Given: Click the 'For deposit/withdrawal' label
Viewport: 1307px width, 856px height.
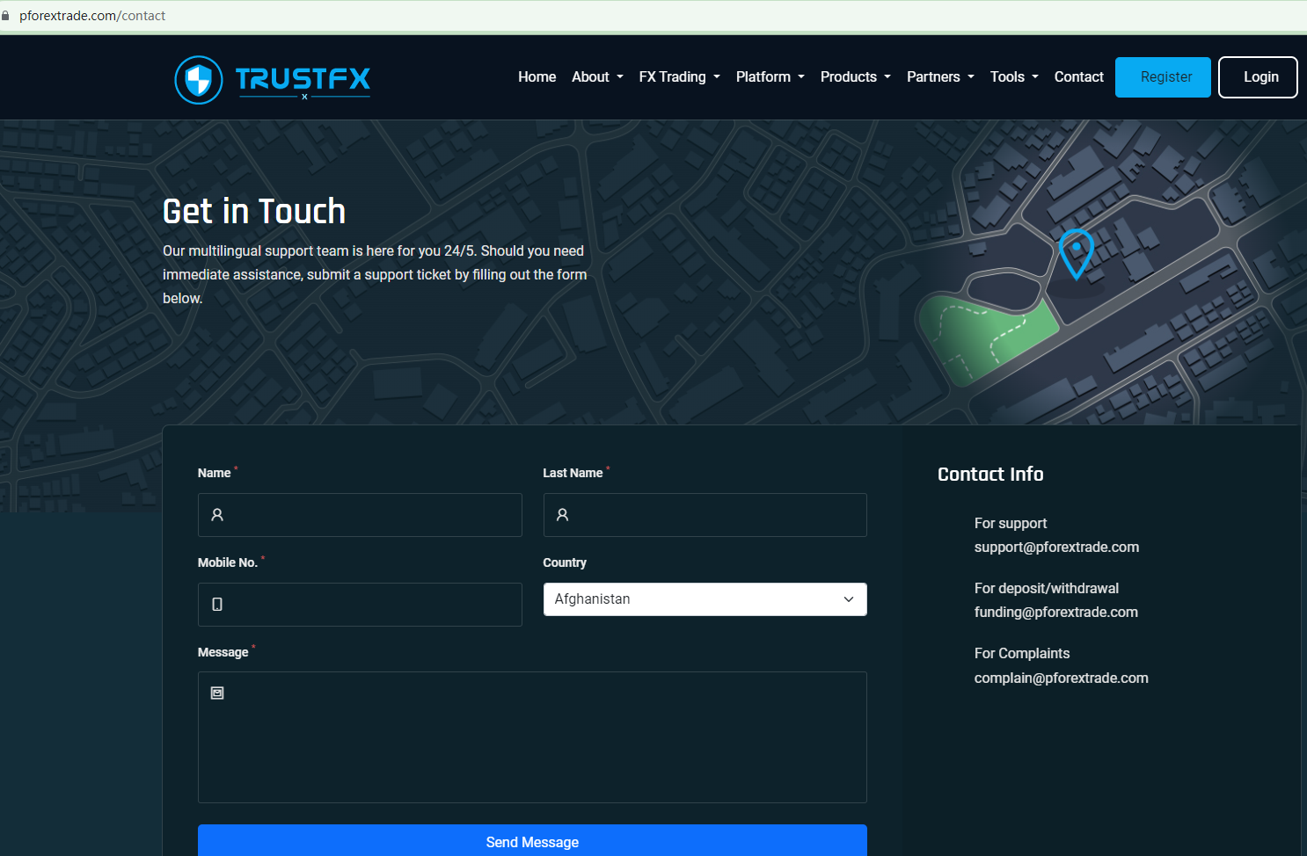Looking at the screenshot, I should 1047,589.
